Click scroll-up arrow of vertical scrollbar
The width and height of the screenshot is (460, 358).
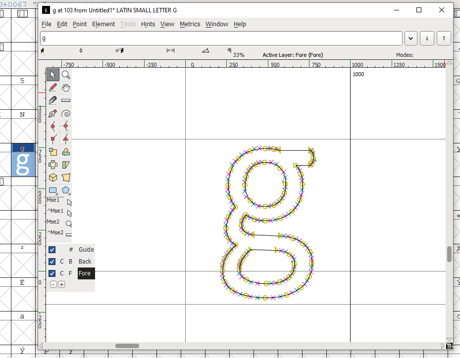[x=449, y=63]
